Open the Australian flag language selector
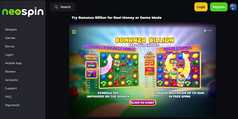 pyautogui.click(x=233, y=7)
